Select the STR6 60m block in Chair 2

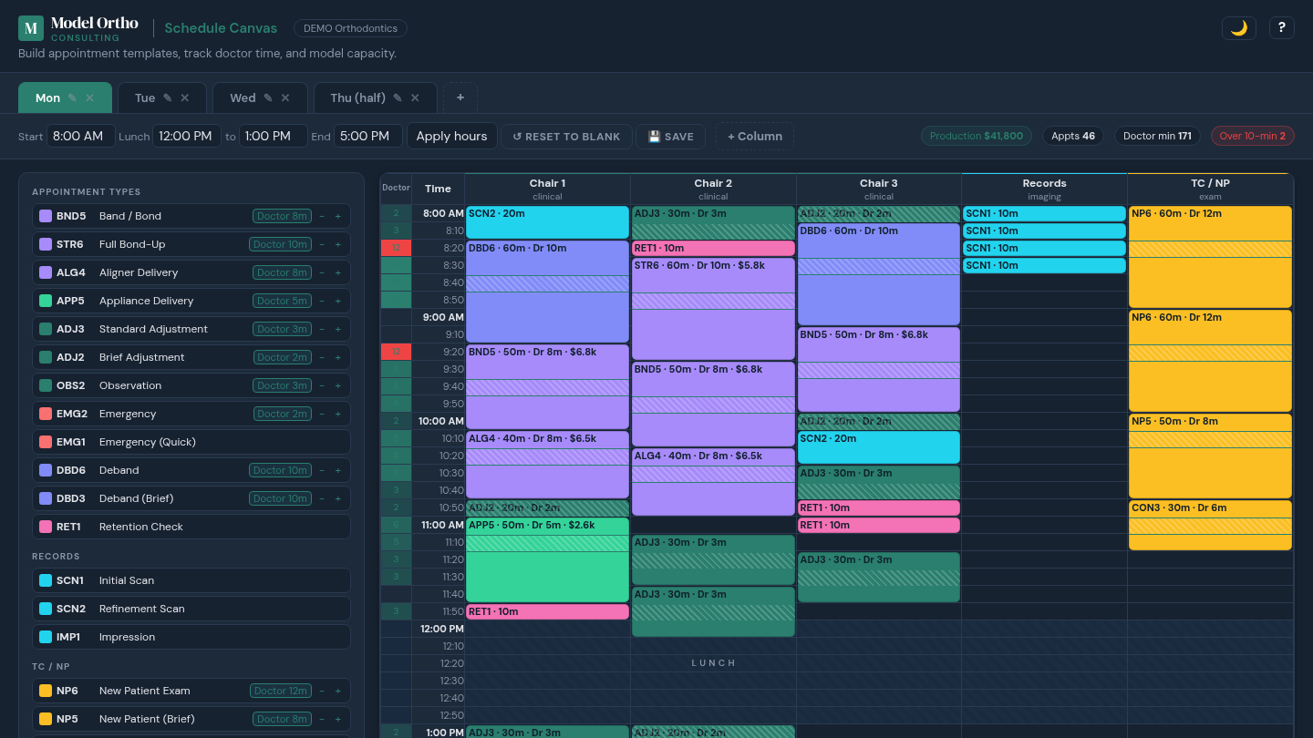point(713,309)
